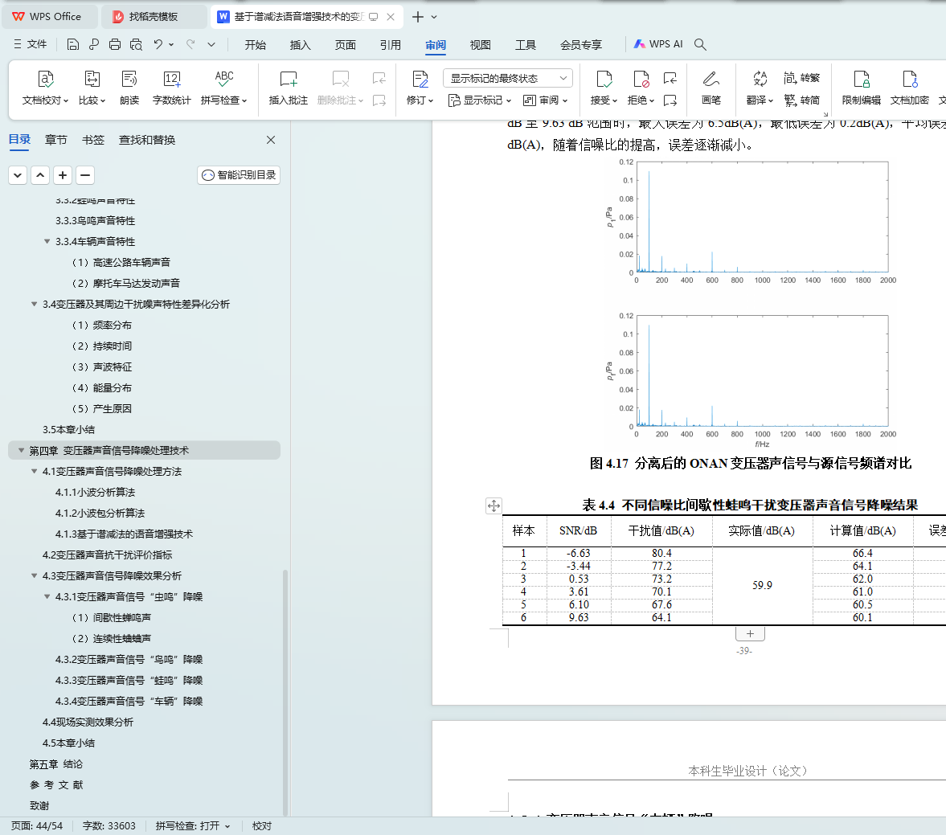Image resolution: width=946 pixels, height=835 pixels.
Task: Go to 第五章 结论 heading
Action: point(56,763)
